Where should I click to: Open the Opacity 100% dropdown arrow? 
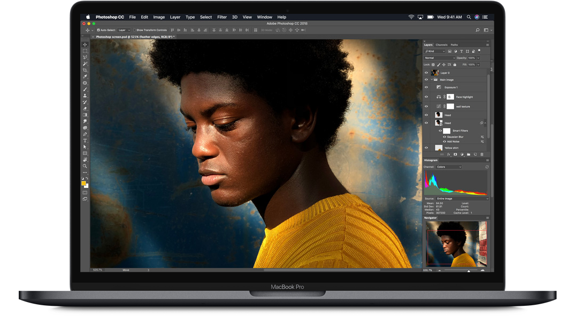point(478,58)
